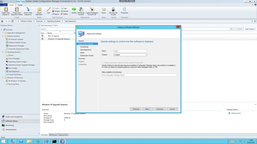Go to Alerts wizard step
The height and width of the screenshot is (144, 257).
(x=82, y=52)
